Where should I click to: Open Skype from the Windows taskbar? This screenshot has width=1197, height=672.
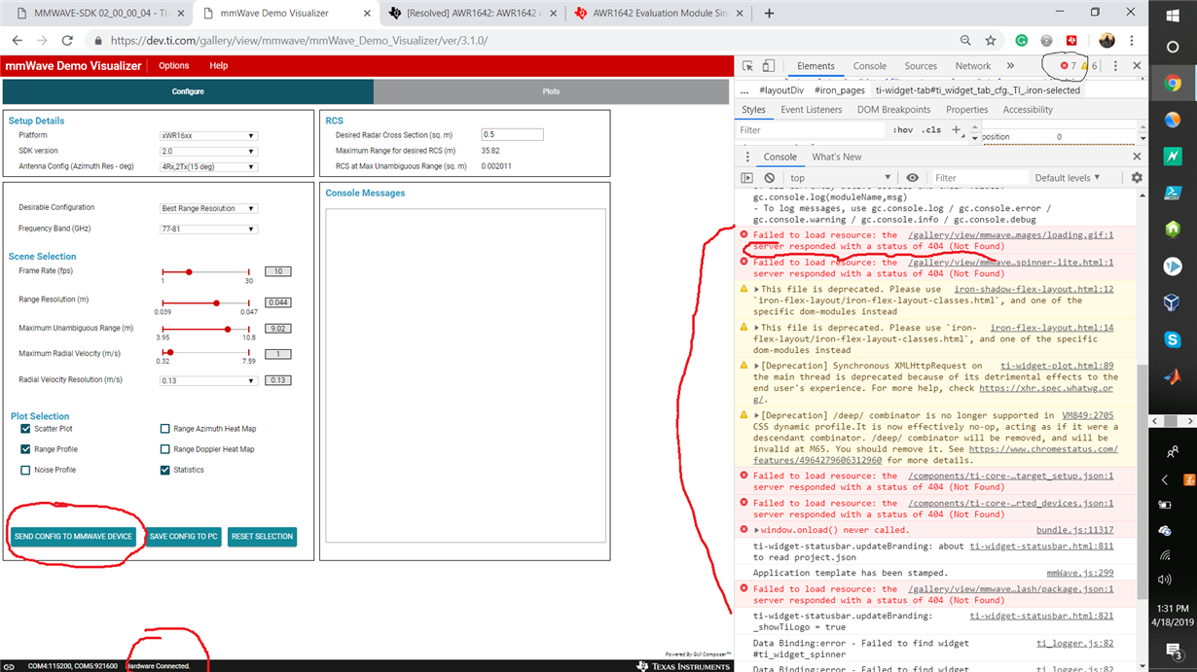[x=1173, y=339]
